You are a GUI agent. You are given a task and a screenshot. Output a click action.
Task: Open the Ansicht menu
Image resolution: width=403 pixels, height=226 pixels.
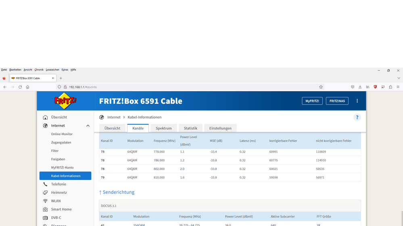click(x=28, y=70)
